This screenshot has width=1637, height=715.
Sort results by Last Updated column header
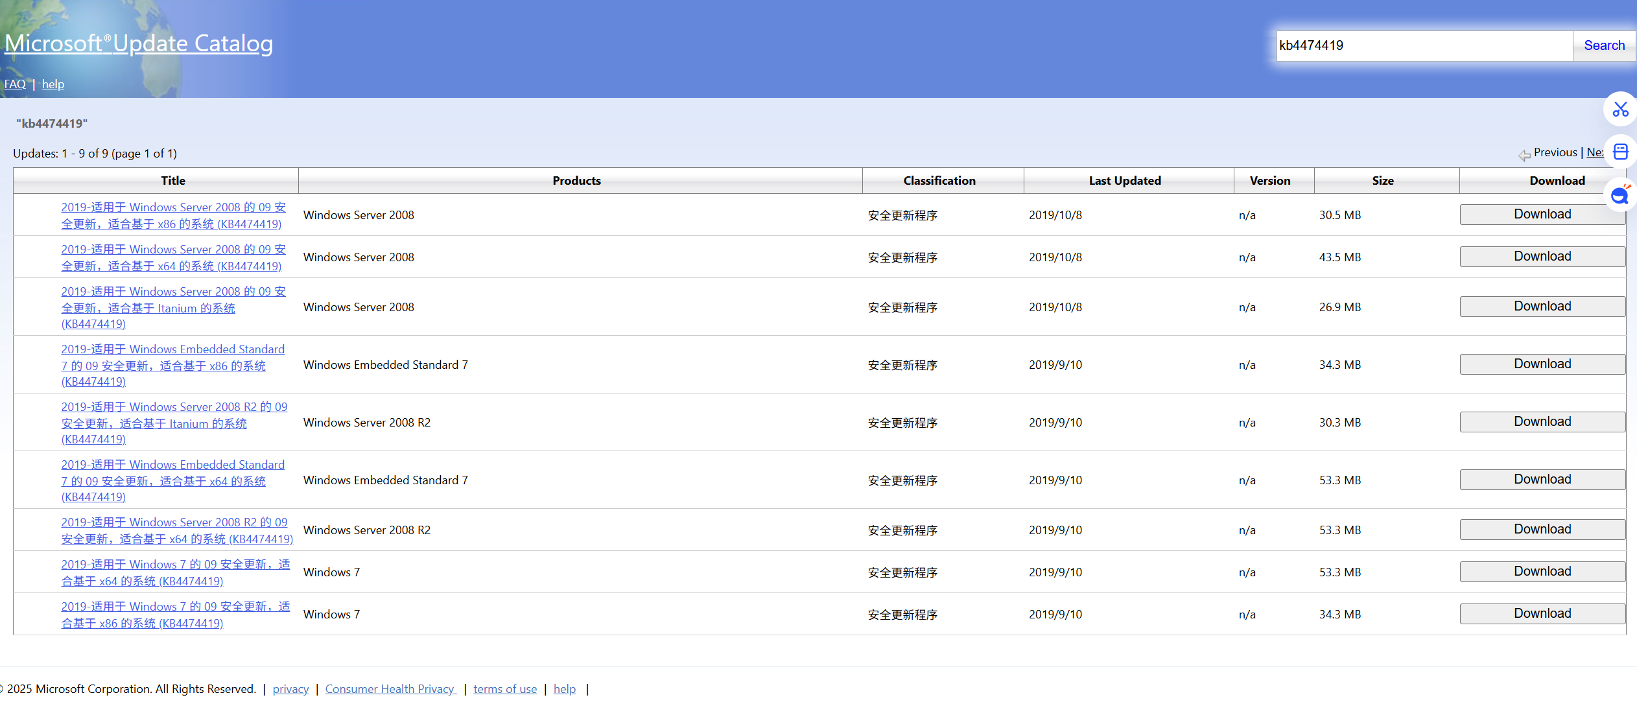(1124, 181)
